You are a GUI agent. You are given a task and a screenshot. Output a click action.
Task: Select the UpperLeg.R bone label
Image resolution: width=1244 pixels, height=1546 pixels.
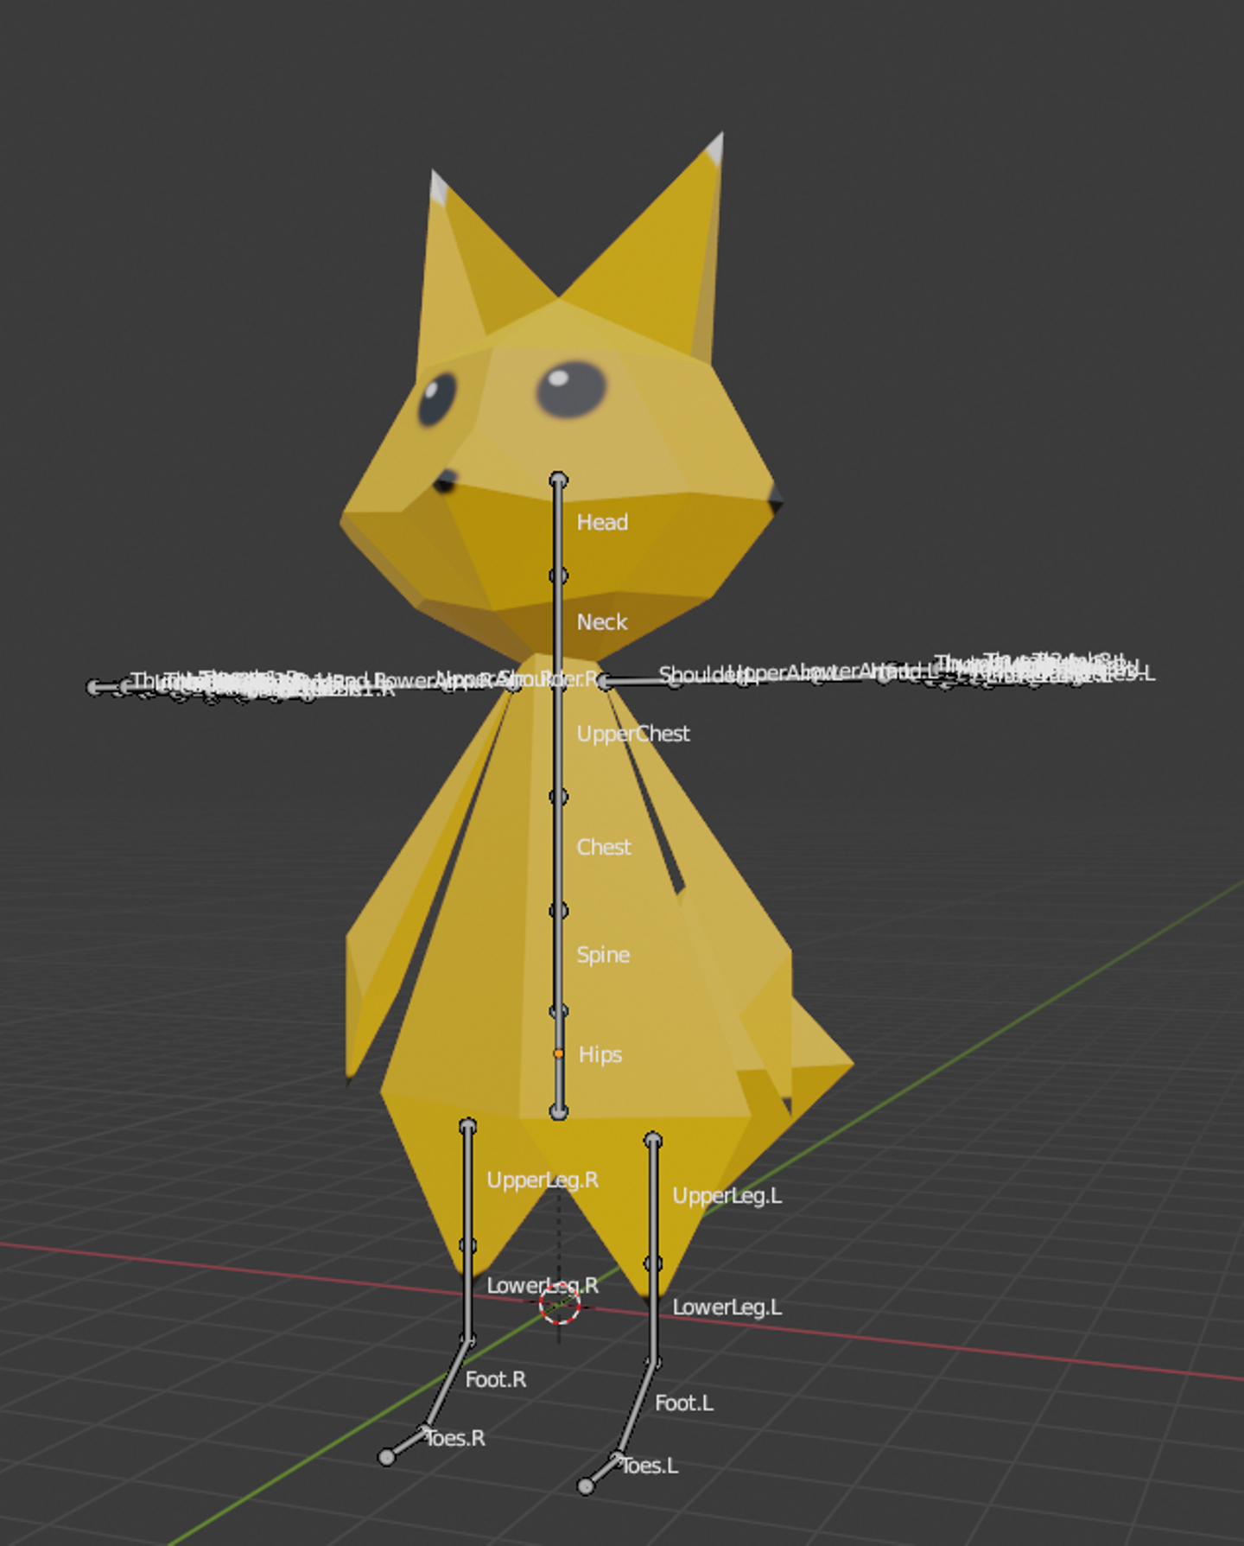point(543,1180)
